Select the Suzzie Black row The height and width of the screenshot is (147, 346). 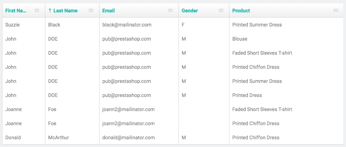[x=173, y=25]
